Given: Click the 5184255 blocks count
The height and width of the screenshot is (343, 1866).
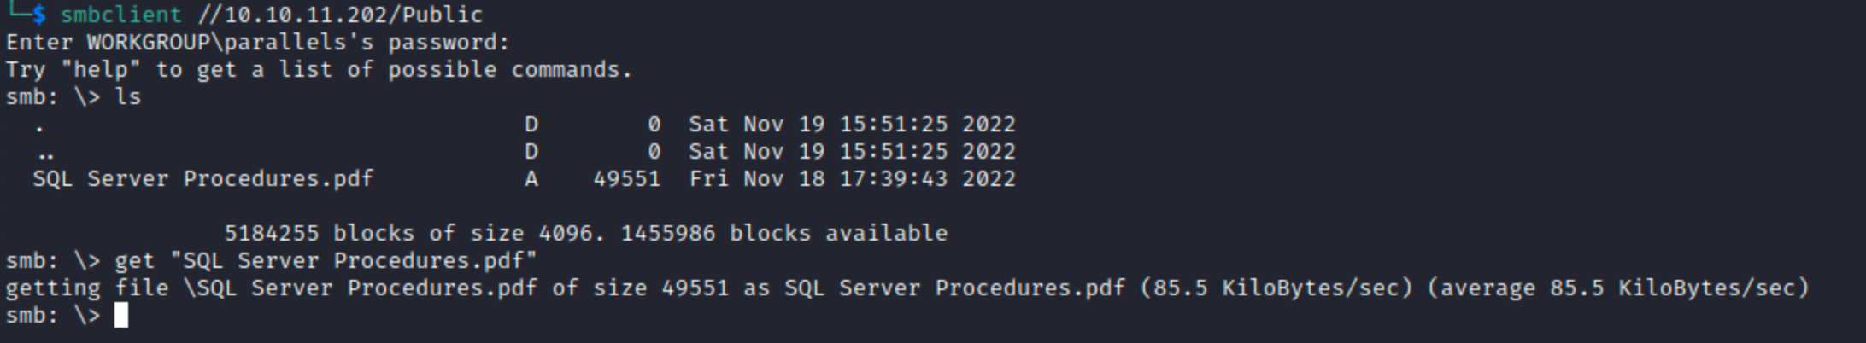Looking at the screenshot, I should (271, 233).
